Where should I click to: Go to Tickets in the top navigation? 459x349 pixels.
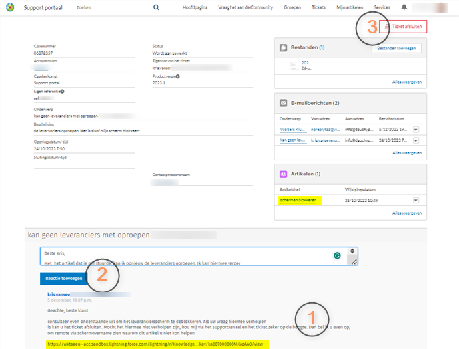[318, 7]
